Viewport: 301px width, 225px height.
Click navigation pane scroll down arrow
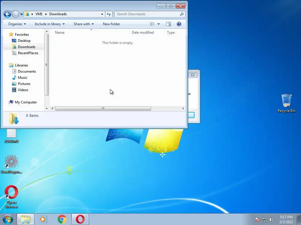[x=47, y=108]
